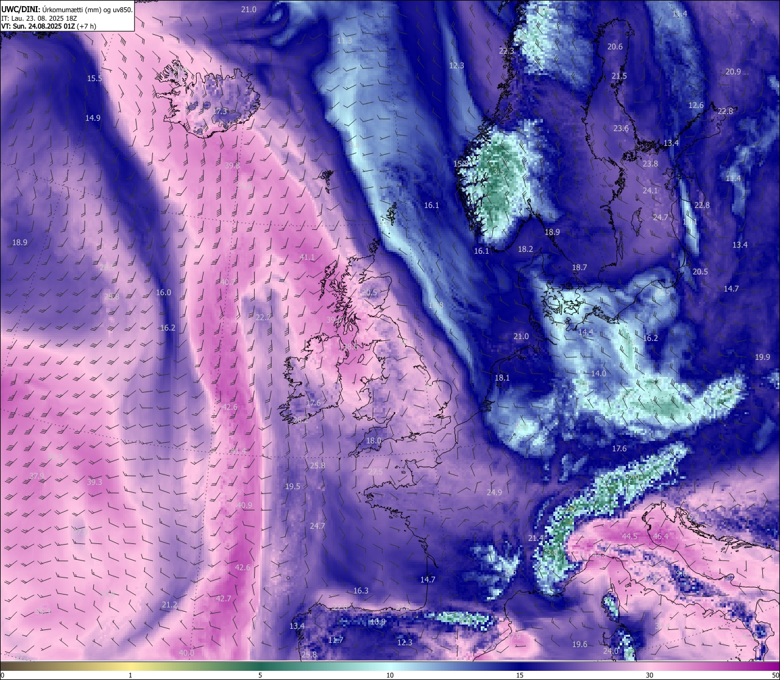
Task: Click the 11.3 value in the Norwegian Sea
Action: (x=344, y=40)
